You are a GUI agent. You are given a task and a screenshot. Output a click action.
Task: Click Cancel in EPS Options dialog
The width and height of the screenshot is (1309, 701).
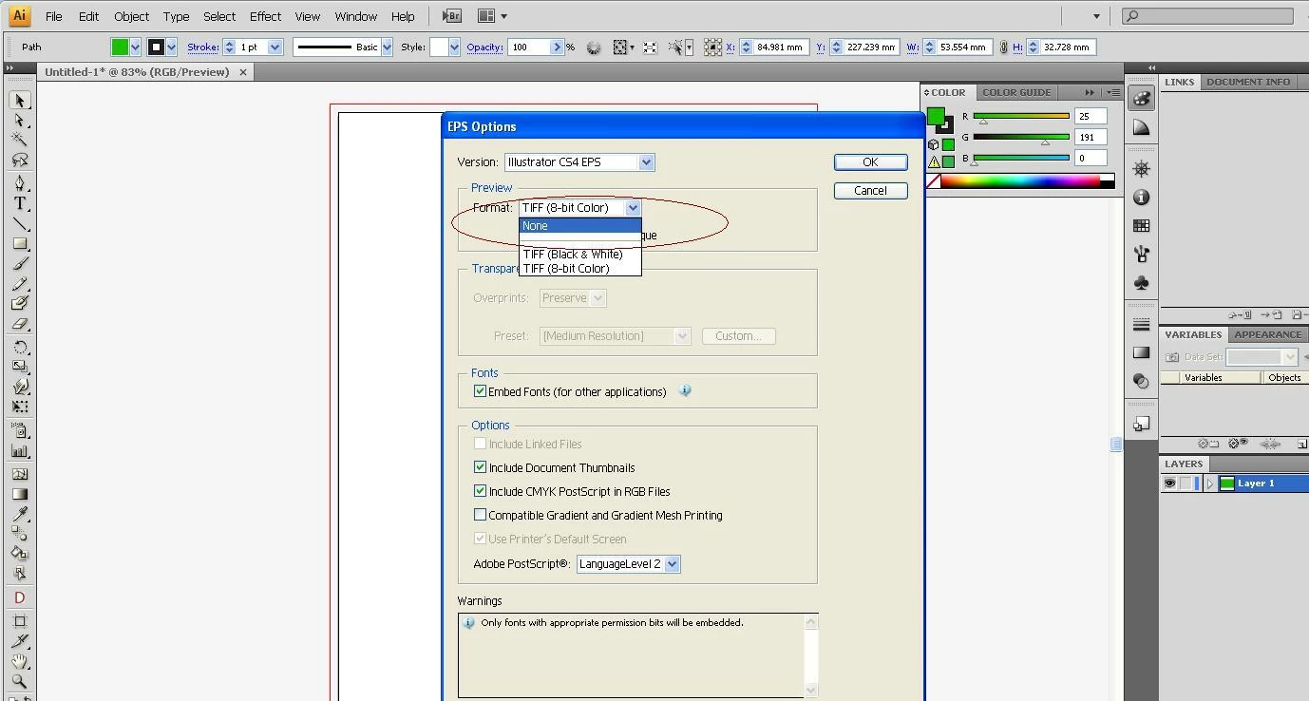click(x=870, y=191)
